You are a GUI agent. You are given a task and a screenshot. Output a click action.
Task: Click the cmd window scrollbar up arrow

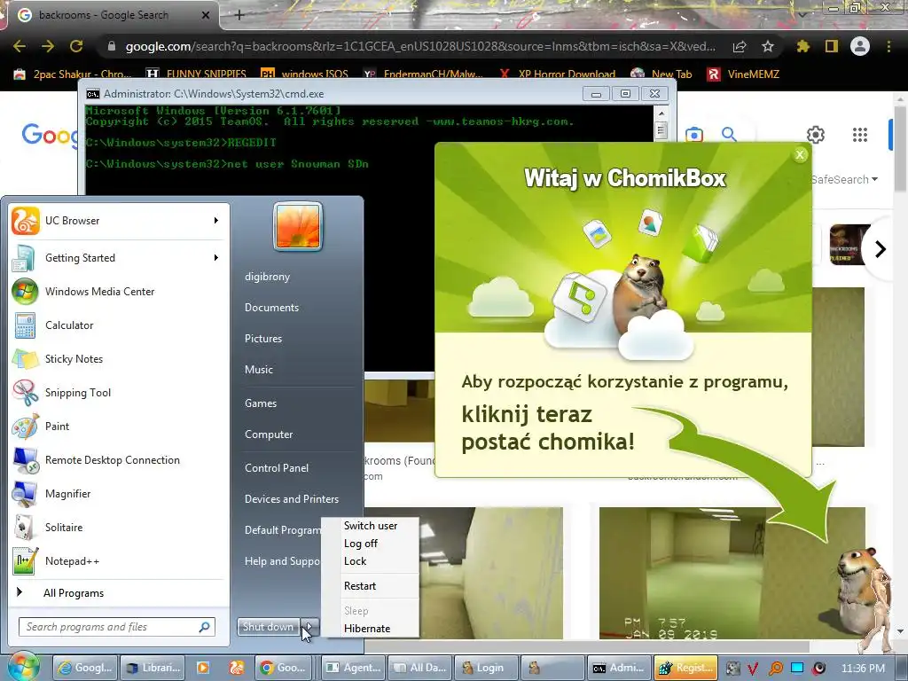[661, 113]
